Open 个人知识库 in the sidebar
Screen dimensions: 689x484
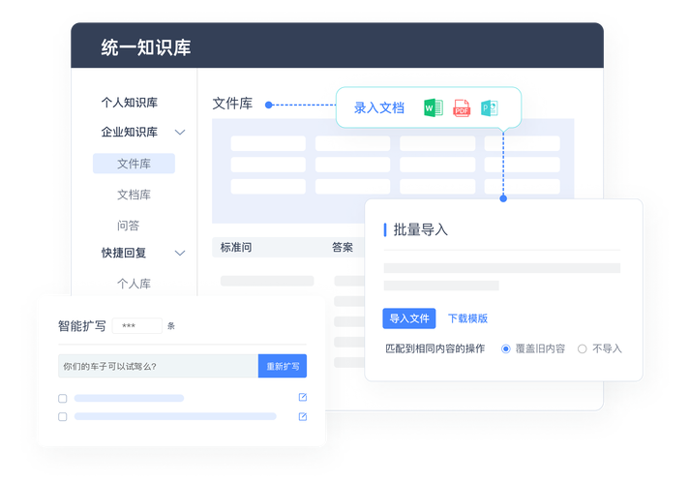pyautogui.click(x=130, y=103)
